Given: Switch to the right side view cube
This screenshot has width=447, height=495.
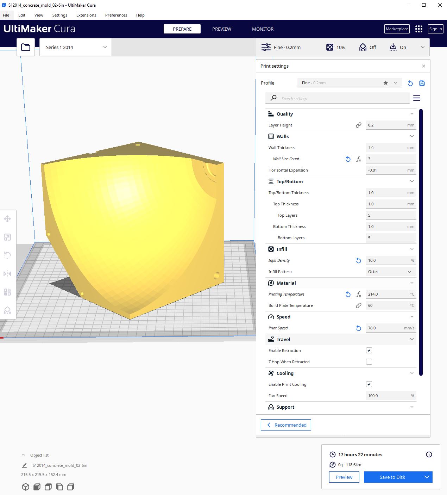Looking at the screenshot, I should (x=71, y=487).
